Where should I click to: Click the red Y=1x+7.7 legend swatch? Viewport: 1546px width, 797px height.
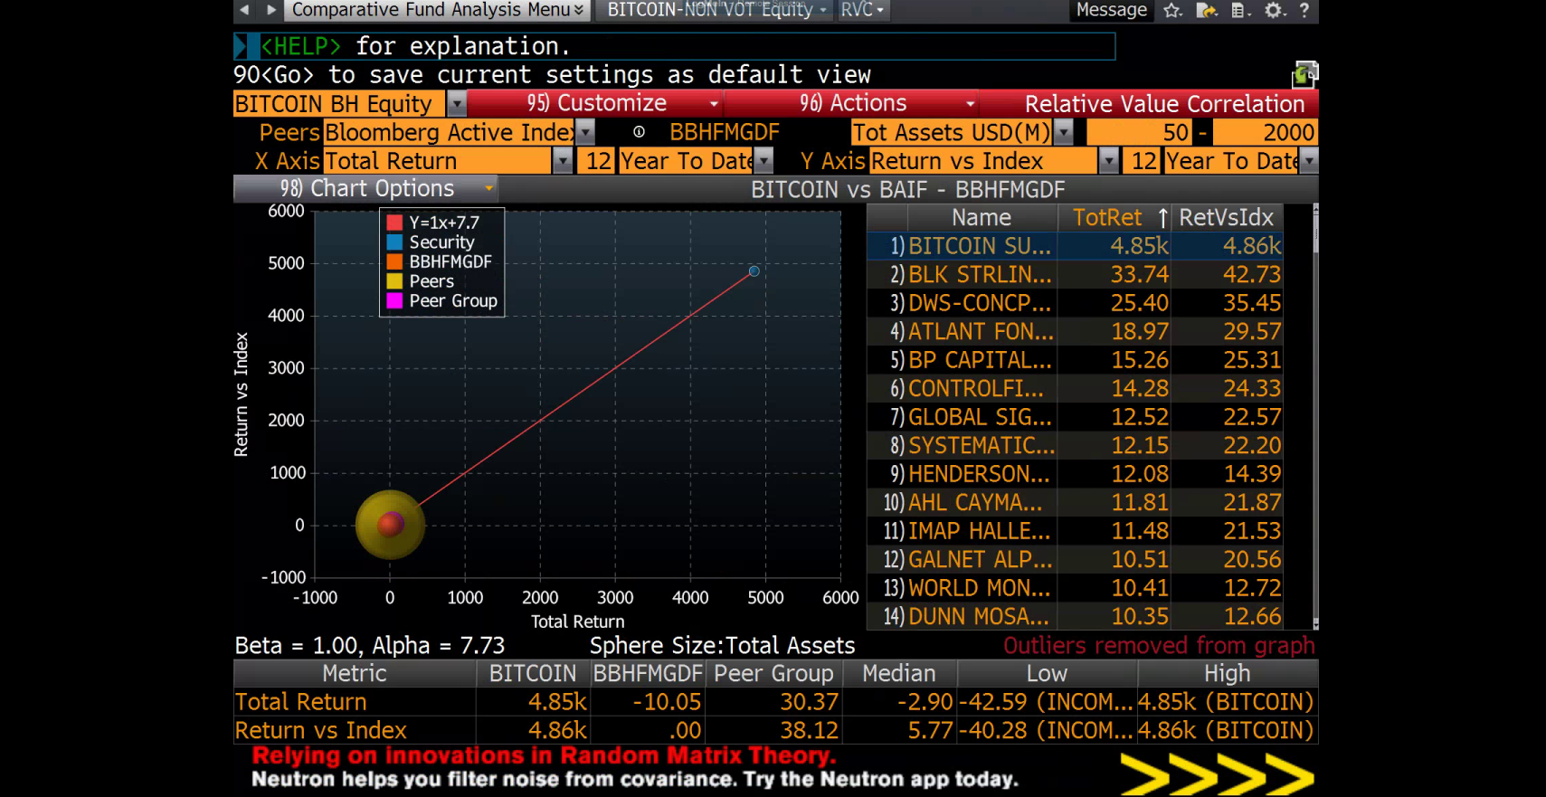394,223
